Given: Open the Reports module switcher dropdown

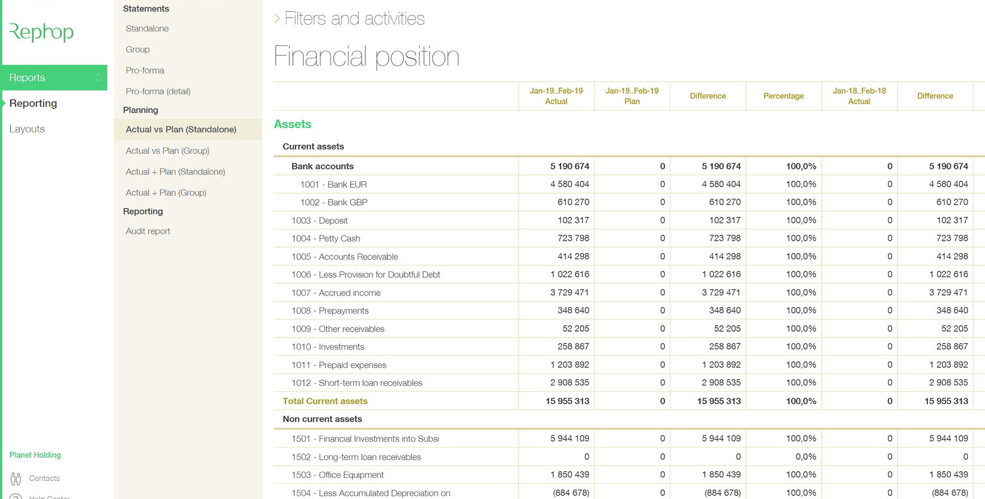Looking at the screenshot, I should 98,78.
